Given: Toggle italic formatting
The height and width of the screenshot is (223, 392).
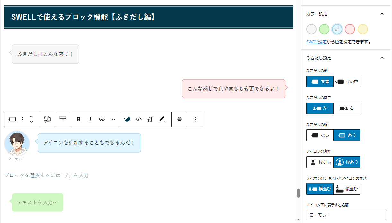Looking at the screenshot, I should (90, 119).
